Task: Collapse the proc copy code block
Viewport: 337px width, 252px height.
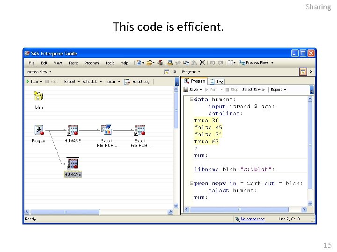Action: tap(191, 183)
